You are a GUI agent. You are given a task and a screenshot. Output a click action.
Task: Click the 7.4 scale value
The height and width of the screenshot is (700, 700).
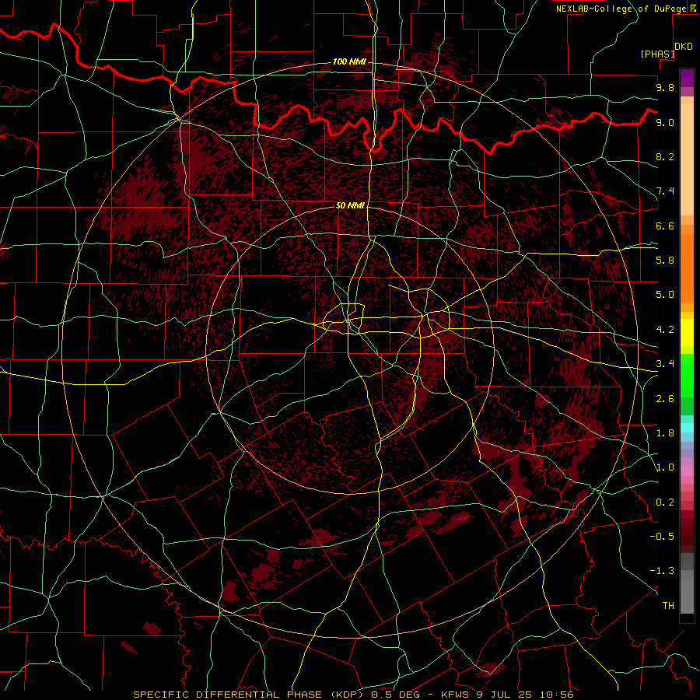click(x=665, y=191)
